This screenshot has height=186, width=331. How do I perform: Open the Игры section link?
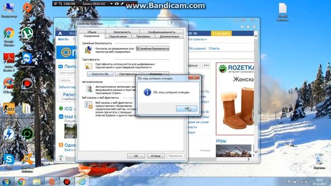pos(221,141)
